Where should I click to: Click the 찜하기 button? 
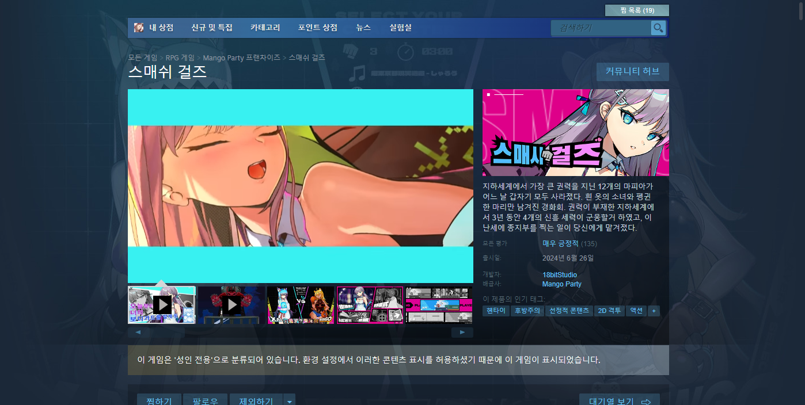tap(159, 401)
